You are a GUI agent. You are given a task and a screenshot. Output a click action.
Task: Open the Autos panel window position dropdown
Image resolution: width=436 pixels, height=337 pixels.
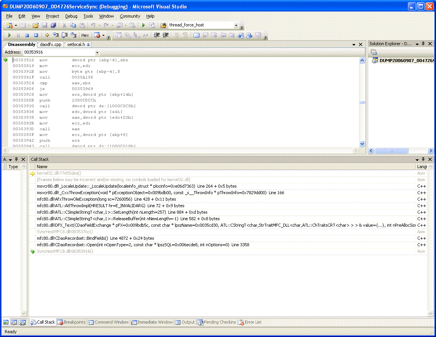tap(10, 159)
